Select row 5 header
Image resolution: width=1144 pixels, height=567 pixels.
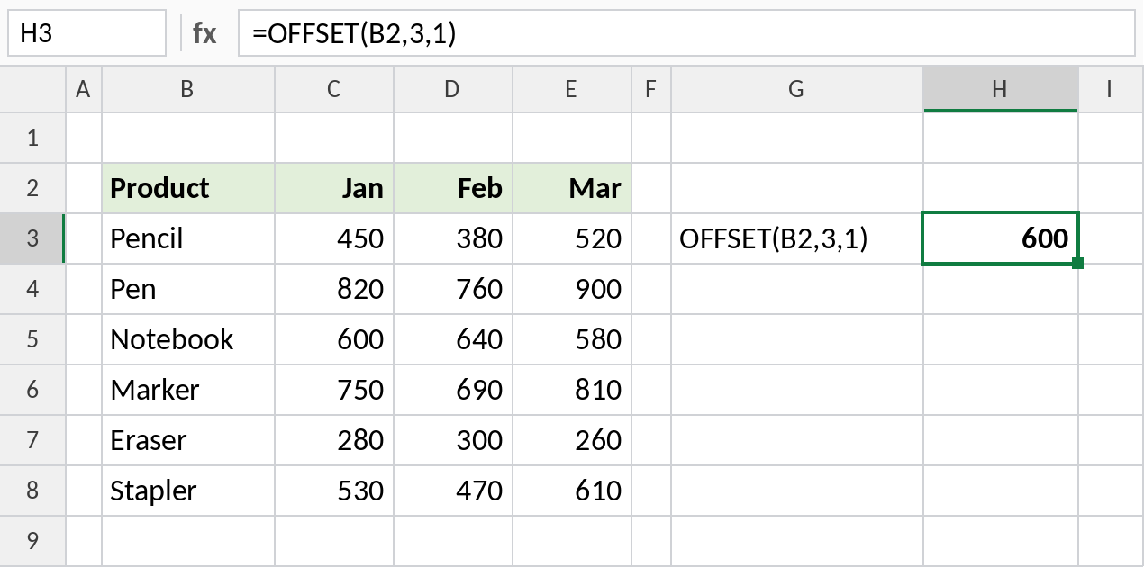tap(33, 339)
